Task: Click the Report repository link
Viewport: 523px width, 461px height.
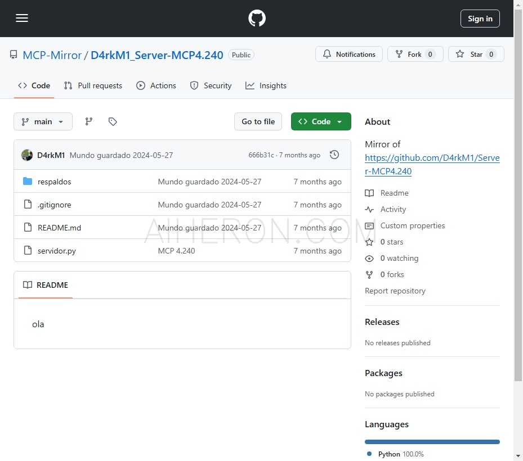Action: click(x=395, y=291)
